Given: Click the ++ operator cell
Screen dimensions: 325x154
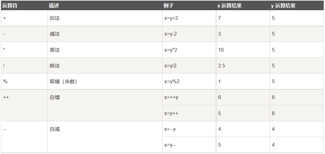Looking at the screenshot, I should tap(24, 105).
